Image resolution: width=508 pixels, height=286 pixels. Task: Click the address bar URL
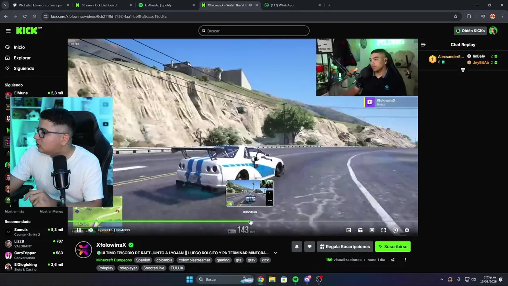click(109, 16)
